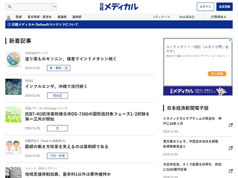Click the orange 求人詳細 button
Screen dimensions: 238x178
coord(217,74)
